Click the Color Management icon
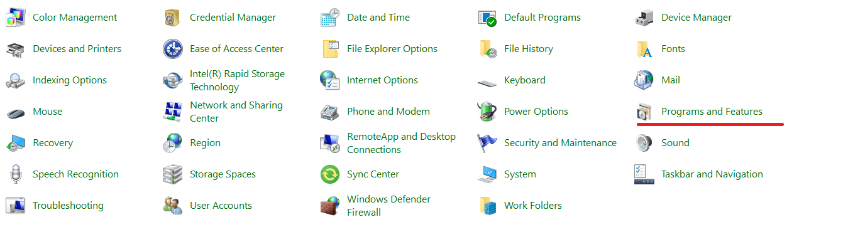This screenshot has width=848, height=232. pos(15,18)
